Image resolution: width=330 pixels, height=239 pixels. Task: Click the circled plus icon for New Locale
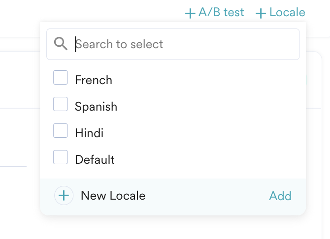64,196
